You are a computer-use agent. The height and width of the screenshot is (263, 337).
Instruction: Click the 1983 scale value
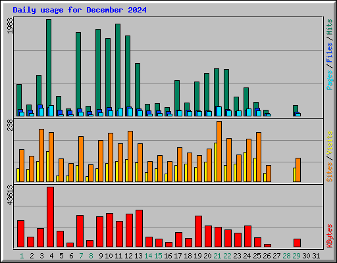[10, 26]
